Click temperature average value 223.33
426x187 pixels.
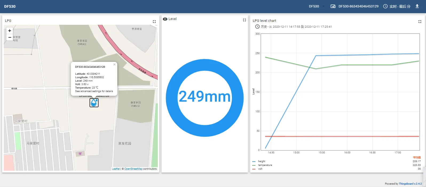coord(417,165)
